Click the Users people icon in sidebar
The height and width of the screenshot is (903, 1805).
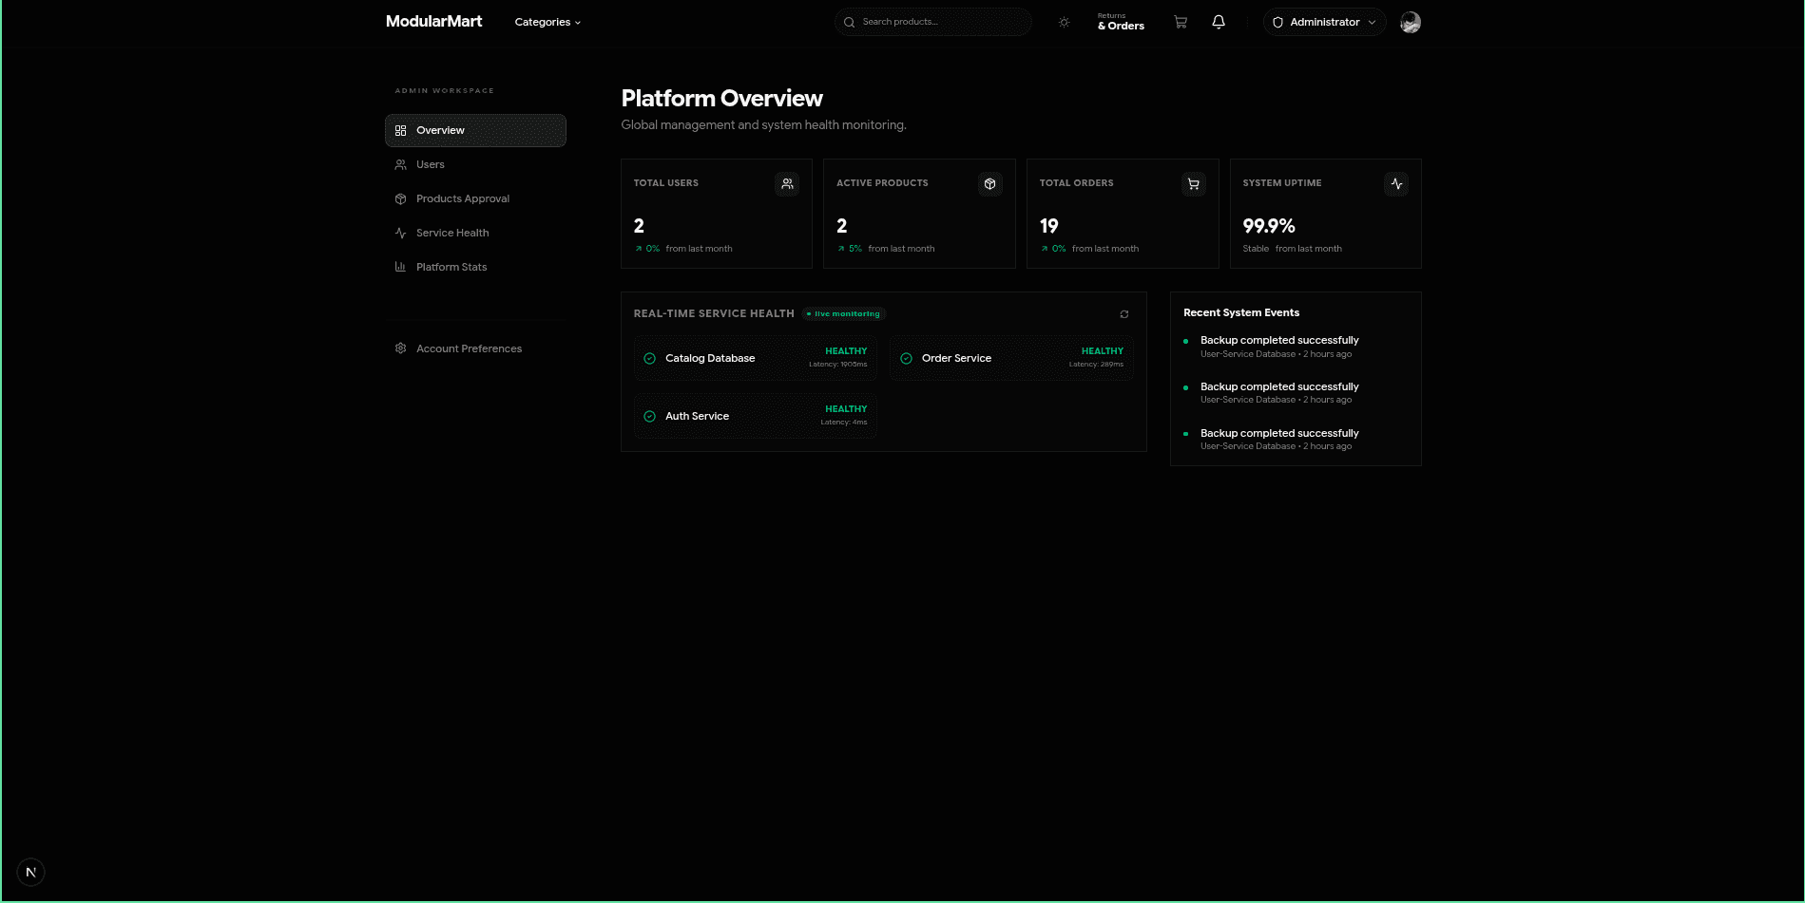pos(400,164)
